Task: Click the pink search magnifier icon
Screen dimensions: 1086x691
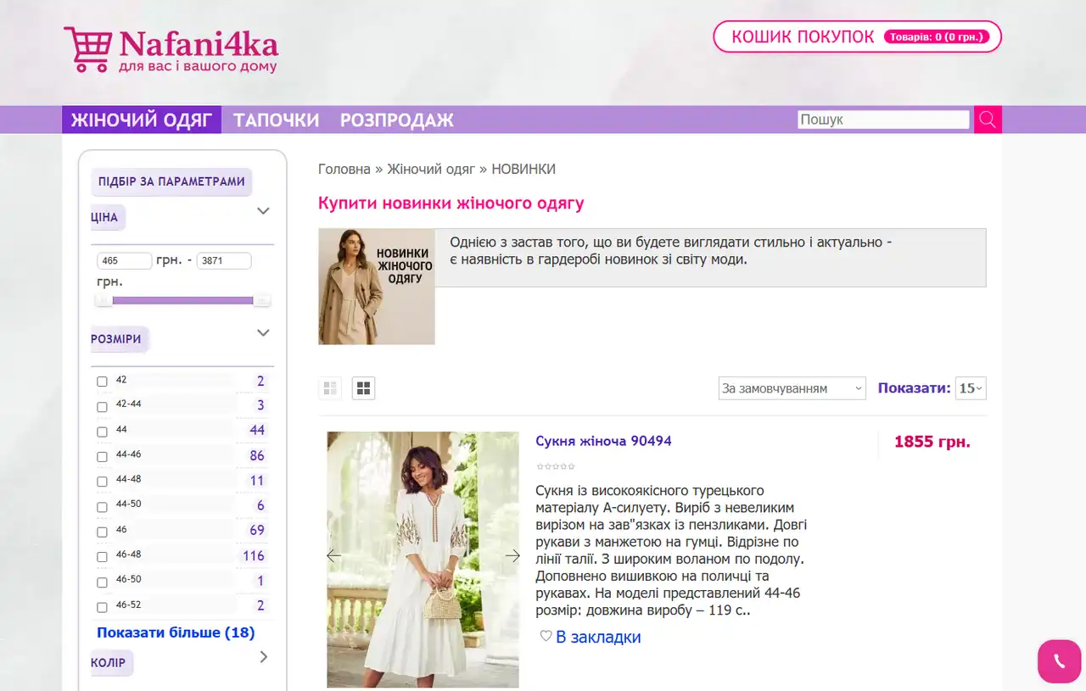Action: point(988,120)
